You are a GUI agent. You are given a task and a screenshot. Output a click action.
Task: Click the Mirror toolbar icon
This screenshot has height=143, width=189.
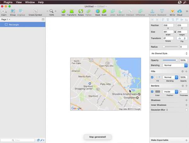(x=172, y=11)
